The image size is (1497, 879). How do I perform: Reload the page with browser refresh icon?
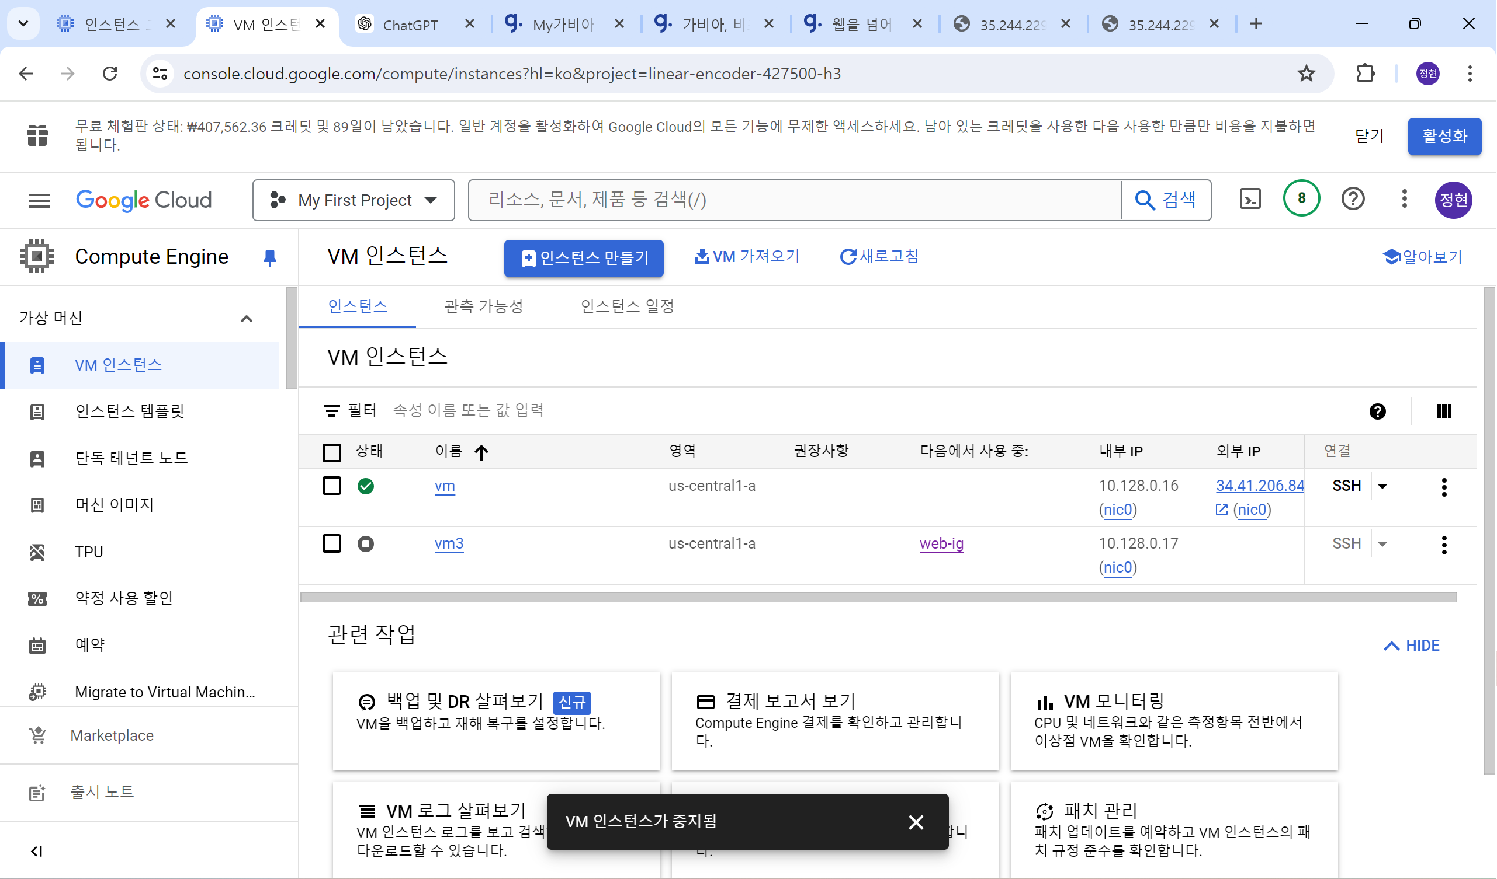tap(110, 74)
